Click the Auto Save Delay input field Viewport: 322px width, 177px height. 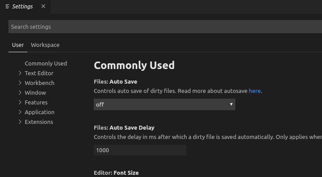[x=140, y=150]
